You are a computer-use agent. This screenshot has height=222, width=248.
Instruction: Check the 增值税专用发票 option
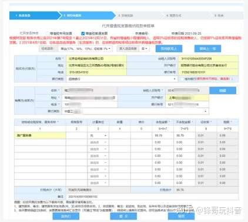47,33
